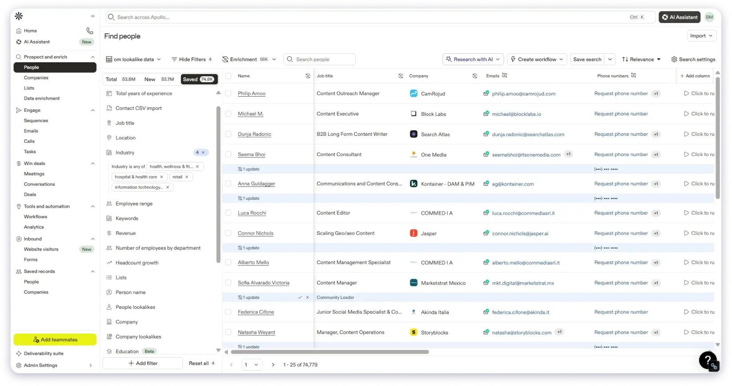The height and width of the screenshot is (386, 732).
Task: Collapse the sidebar with double-chevron icon
Action: point(93,16)
